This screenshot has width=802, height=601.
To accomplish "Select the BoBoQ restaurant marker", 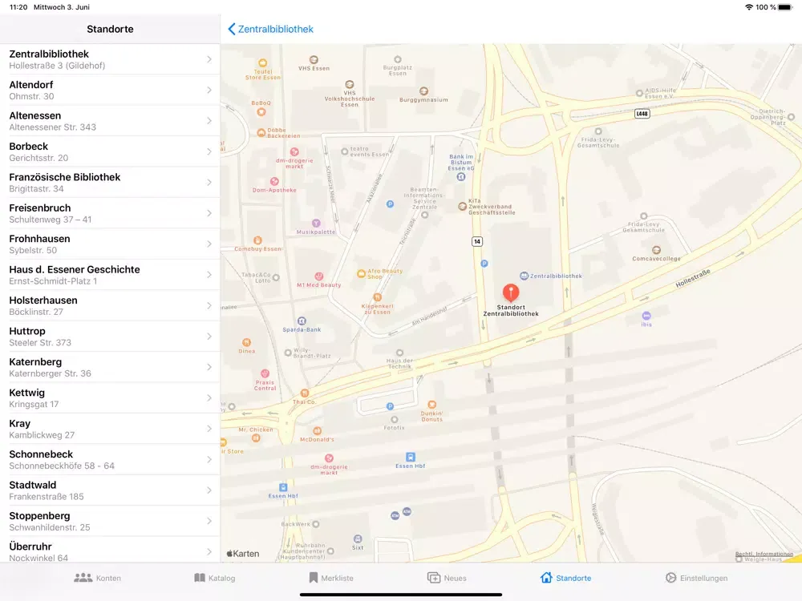I will 261,112.
